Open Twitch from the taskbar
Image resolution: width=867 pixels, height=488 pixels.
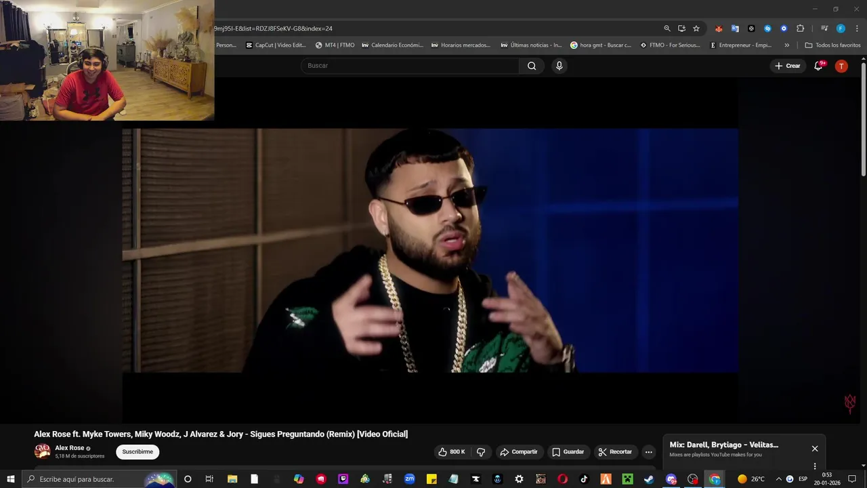[343, 479]
